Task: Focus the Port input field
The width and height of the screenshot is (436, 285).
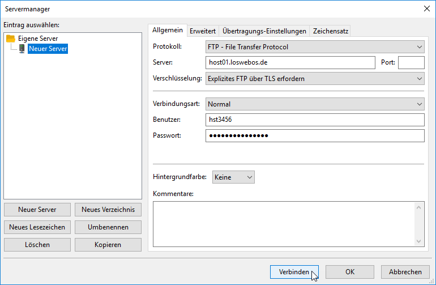Action: coord(411,62)
